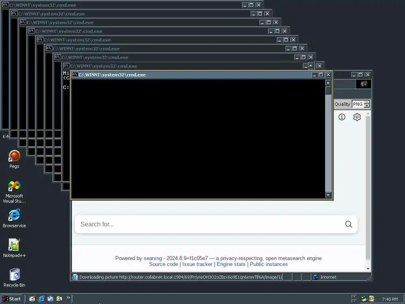Focus the Search for... input box
Viewport: 405px width, 304px height.
216,224
